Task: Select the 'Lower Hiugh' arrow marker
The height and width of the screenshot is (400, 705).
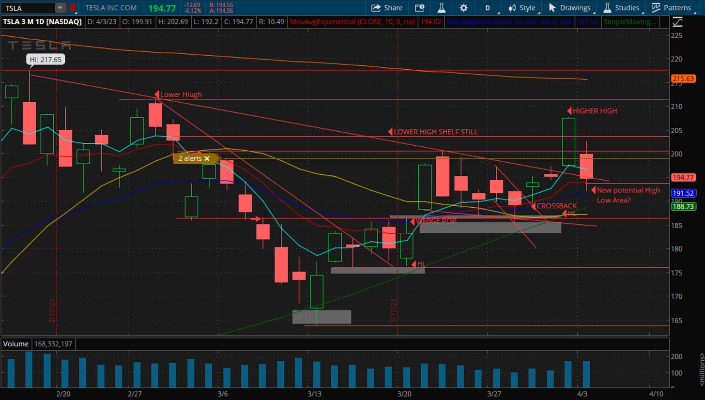Action: (x=156, y=94)
